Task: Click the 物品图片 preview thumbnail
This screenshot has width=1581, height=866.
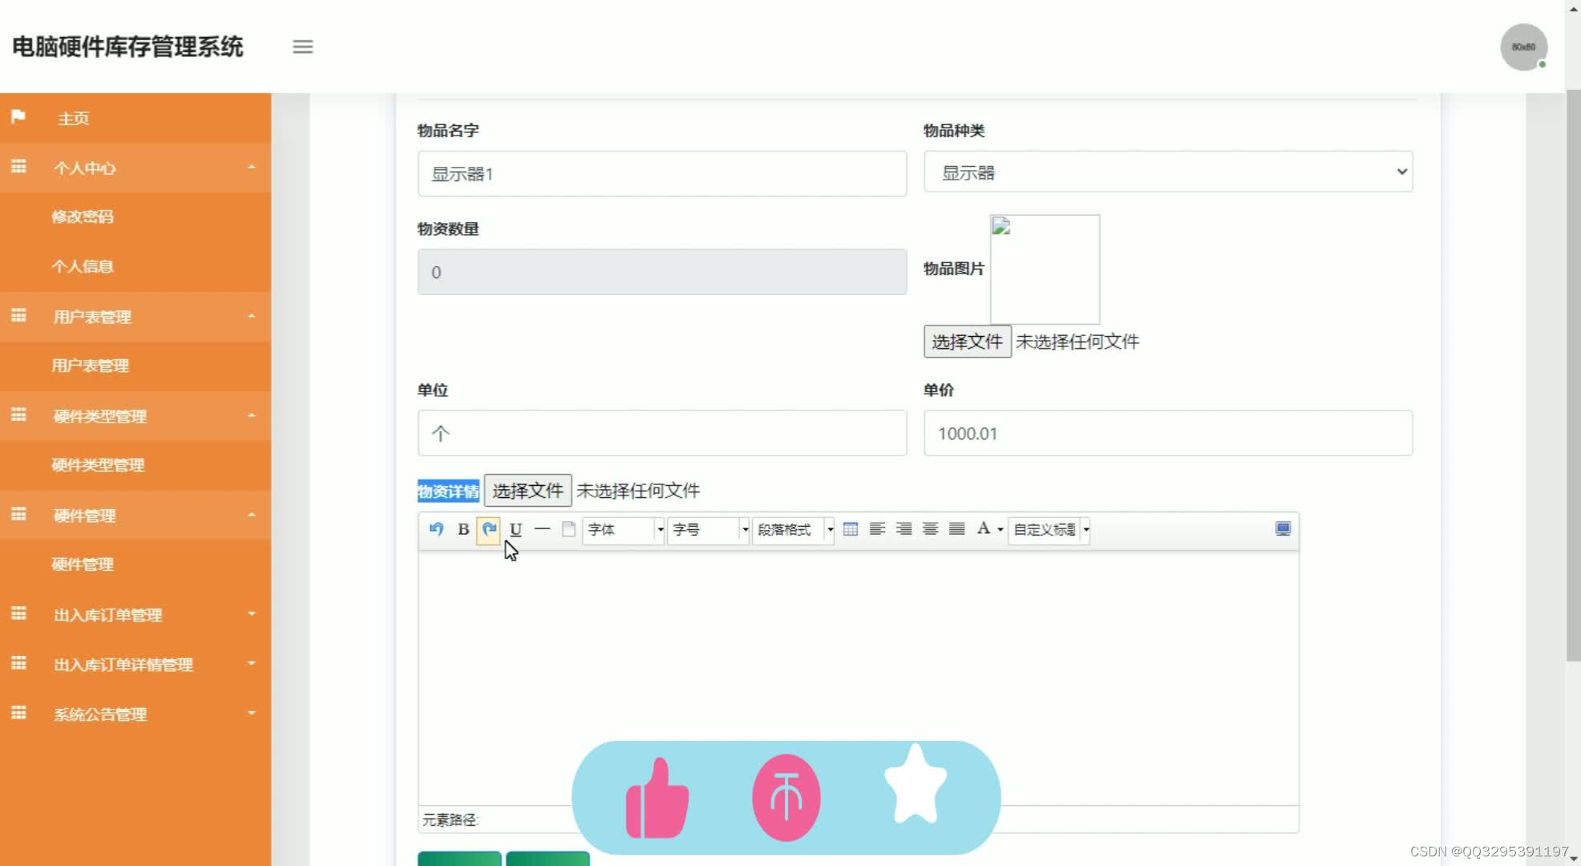Action: click(1045, 269)
